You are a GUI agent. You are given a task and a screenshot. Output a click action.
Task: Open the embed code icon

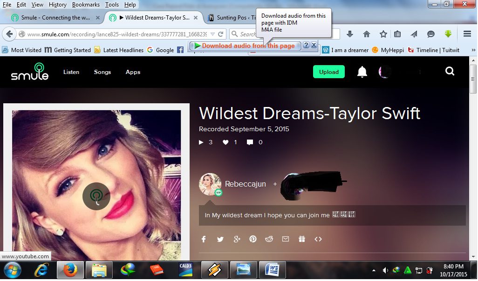[318, 239]
